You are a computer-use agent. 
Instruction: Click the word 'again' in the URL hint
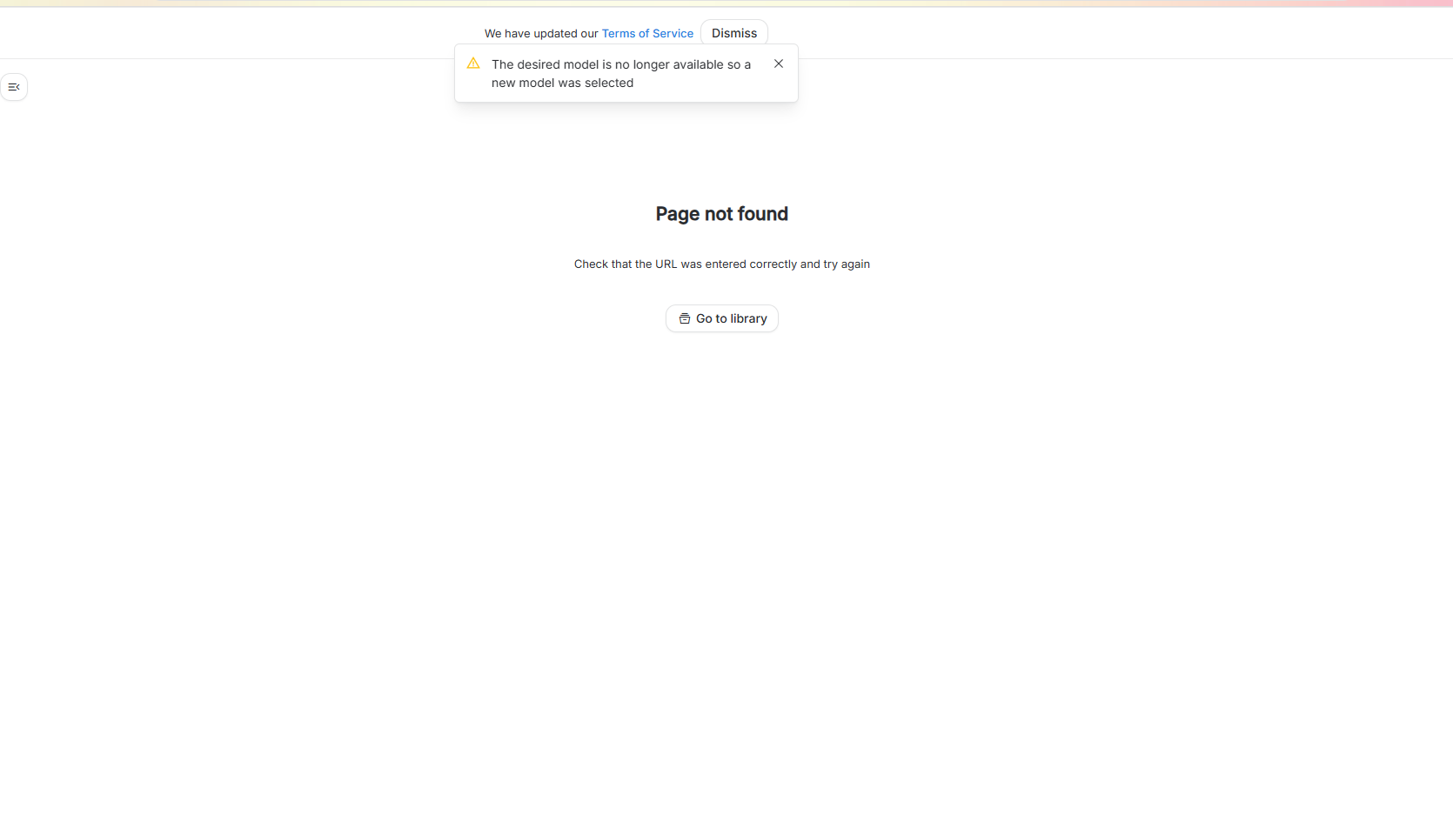(x=855, y=264)
